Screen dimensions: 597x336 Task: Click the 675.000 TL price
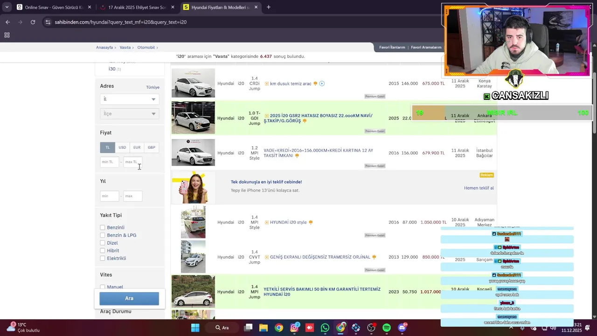click(433, 84)
